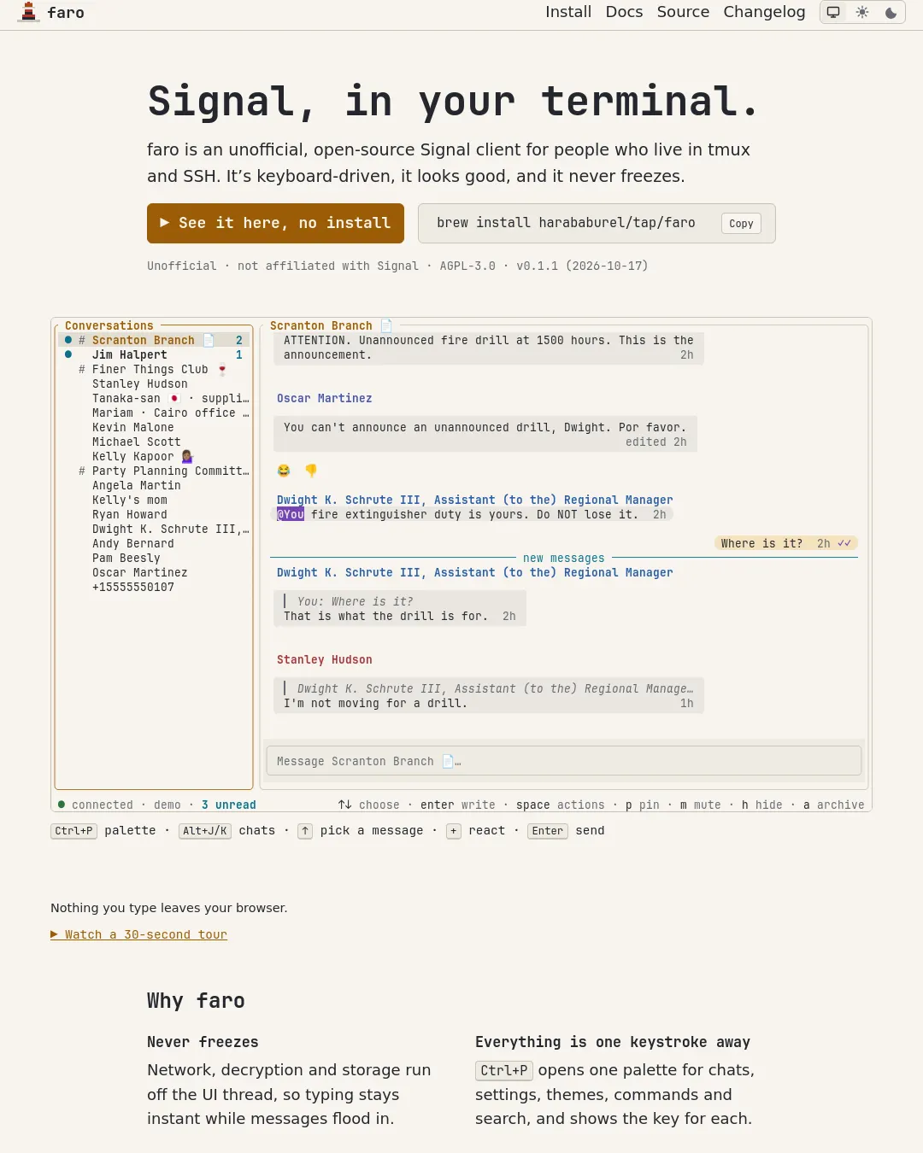Viewport: 923px width, 1153px height.
Task: Switch to system theme monitor icon
Action: [833, 12]
